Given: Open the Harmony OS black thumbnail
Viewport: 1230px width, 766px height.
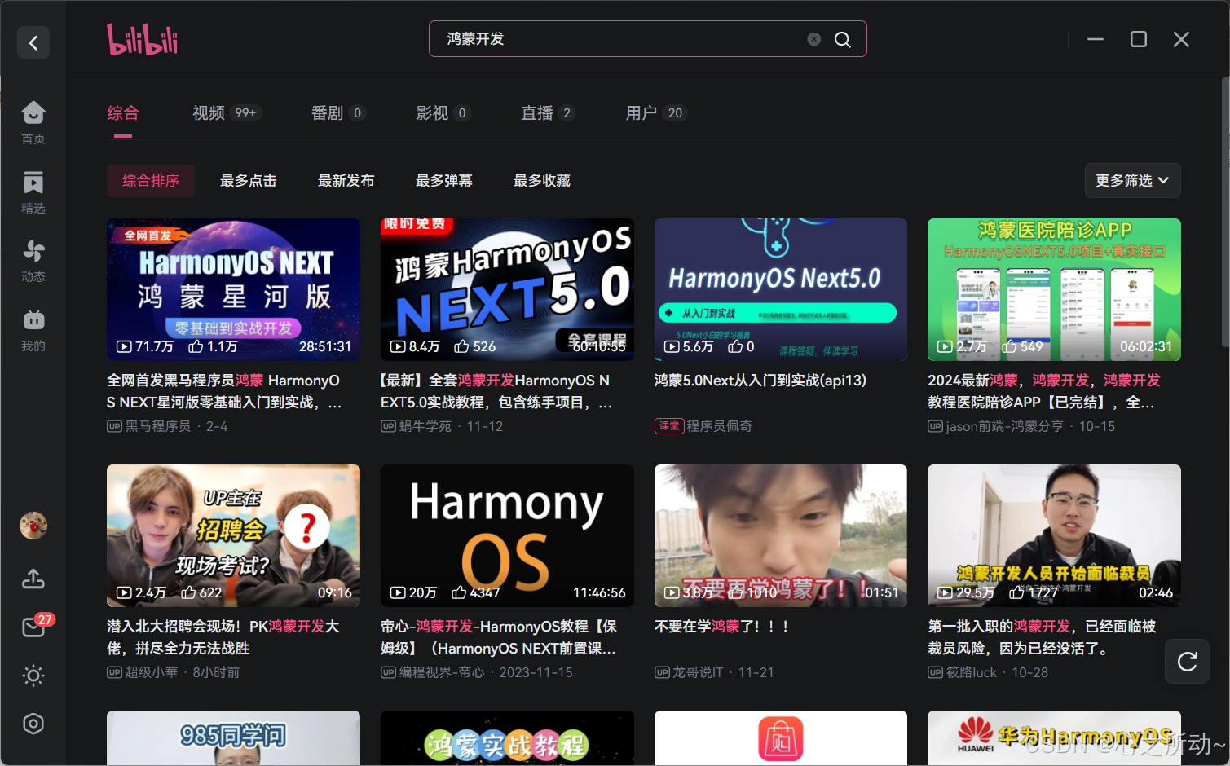Looking at the screenshot, I should pos(507,535).
